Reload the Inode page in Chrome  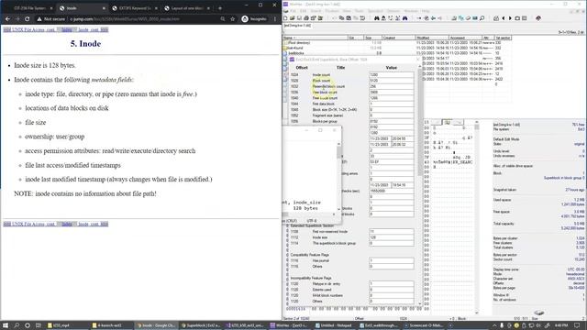pos(27,18)
